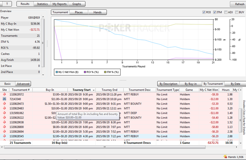This screenshot has height=160, width=246.
Task: Sort by Game column header
Action: pos(189,90)
